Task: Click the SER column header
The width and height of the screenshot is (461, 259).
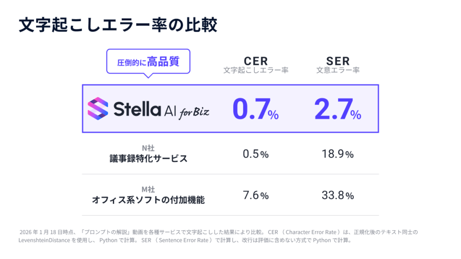Action: tap(338, 61)
